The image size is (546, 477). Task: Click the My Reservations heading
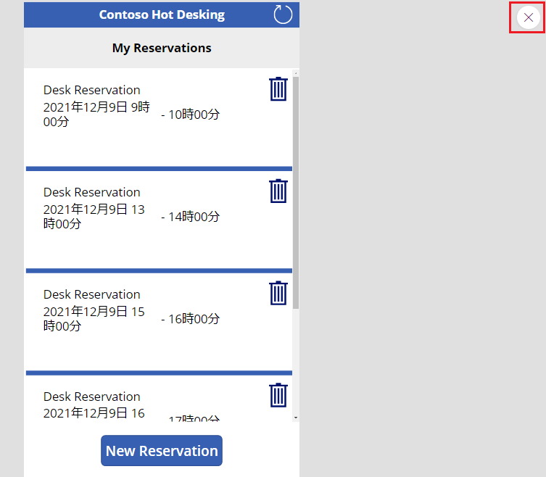(162, 48)
